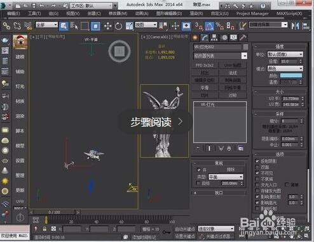Click the Pin Stack icon below modifier stack
314x242 pixels.
(x=198, y=148)
